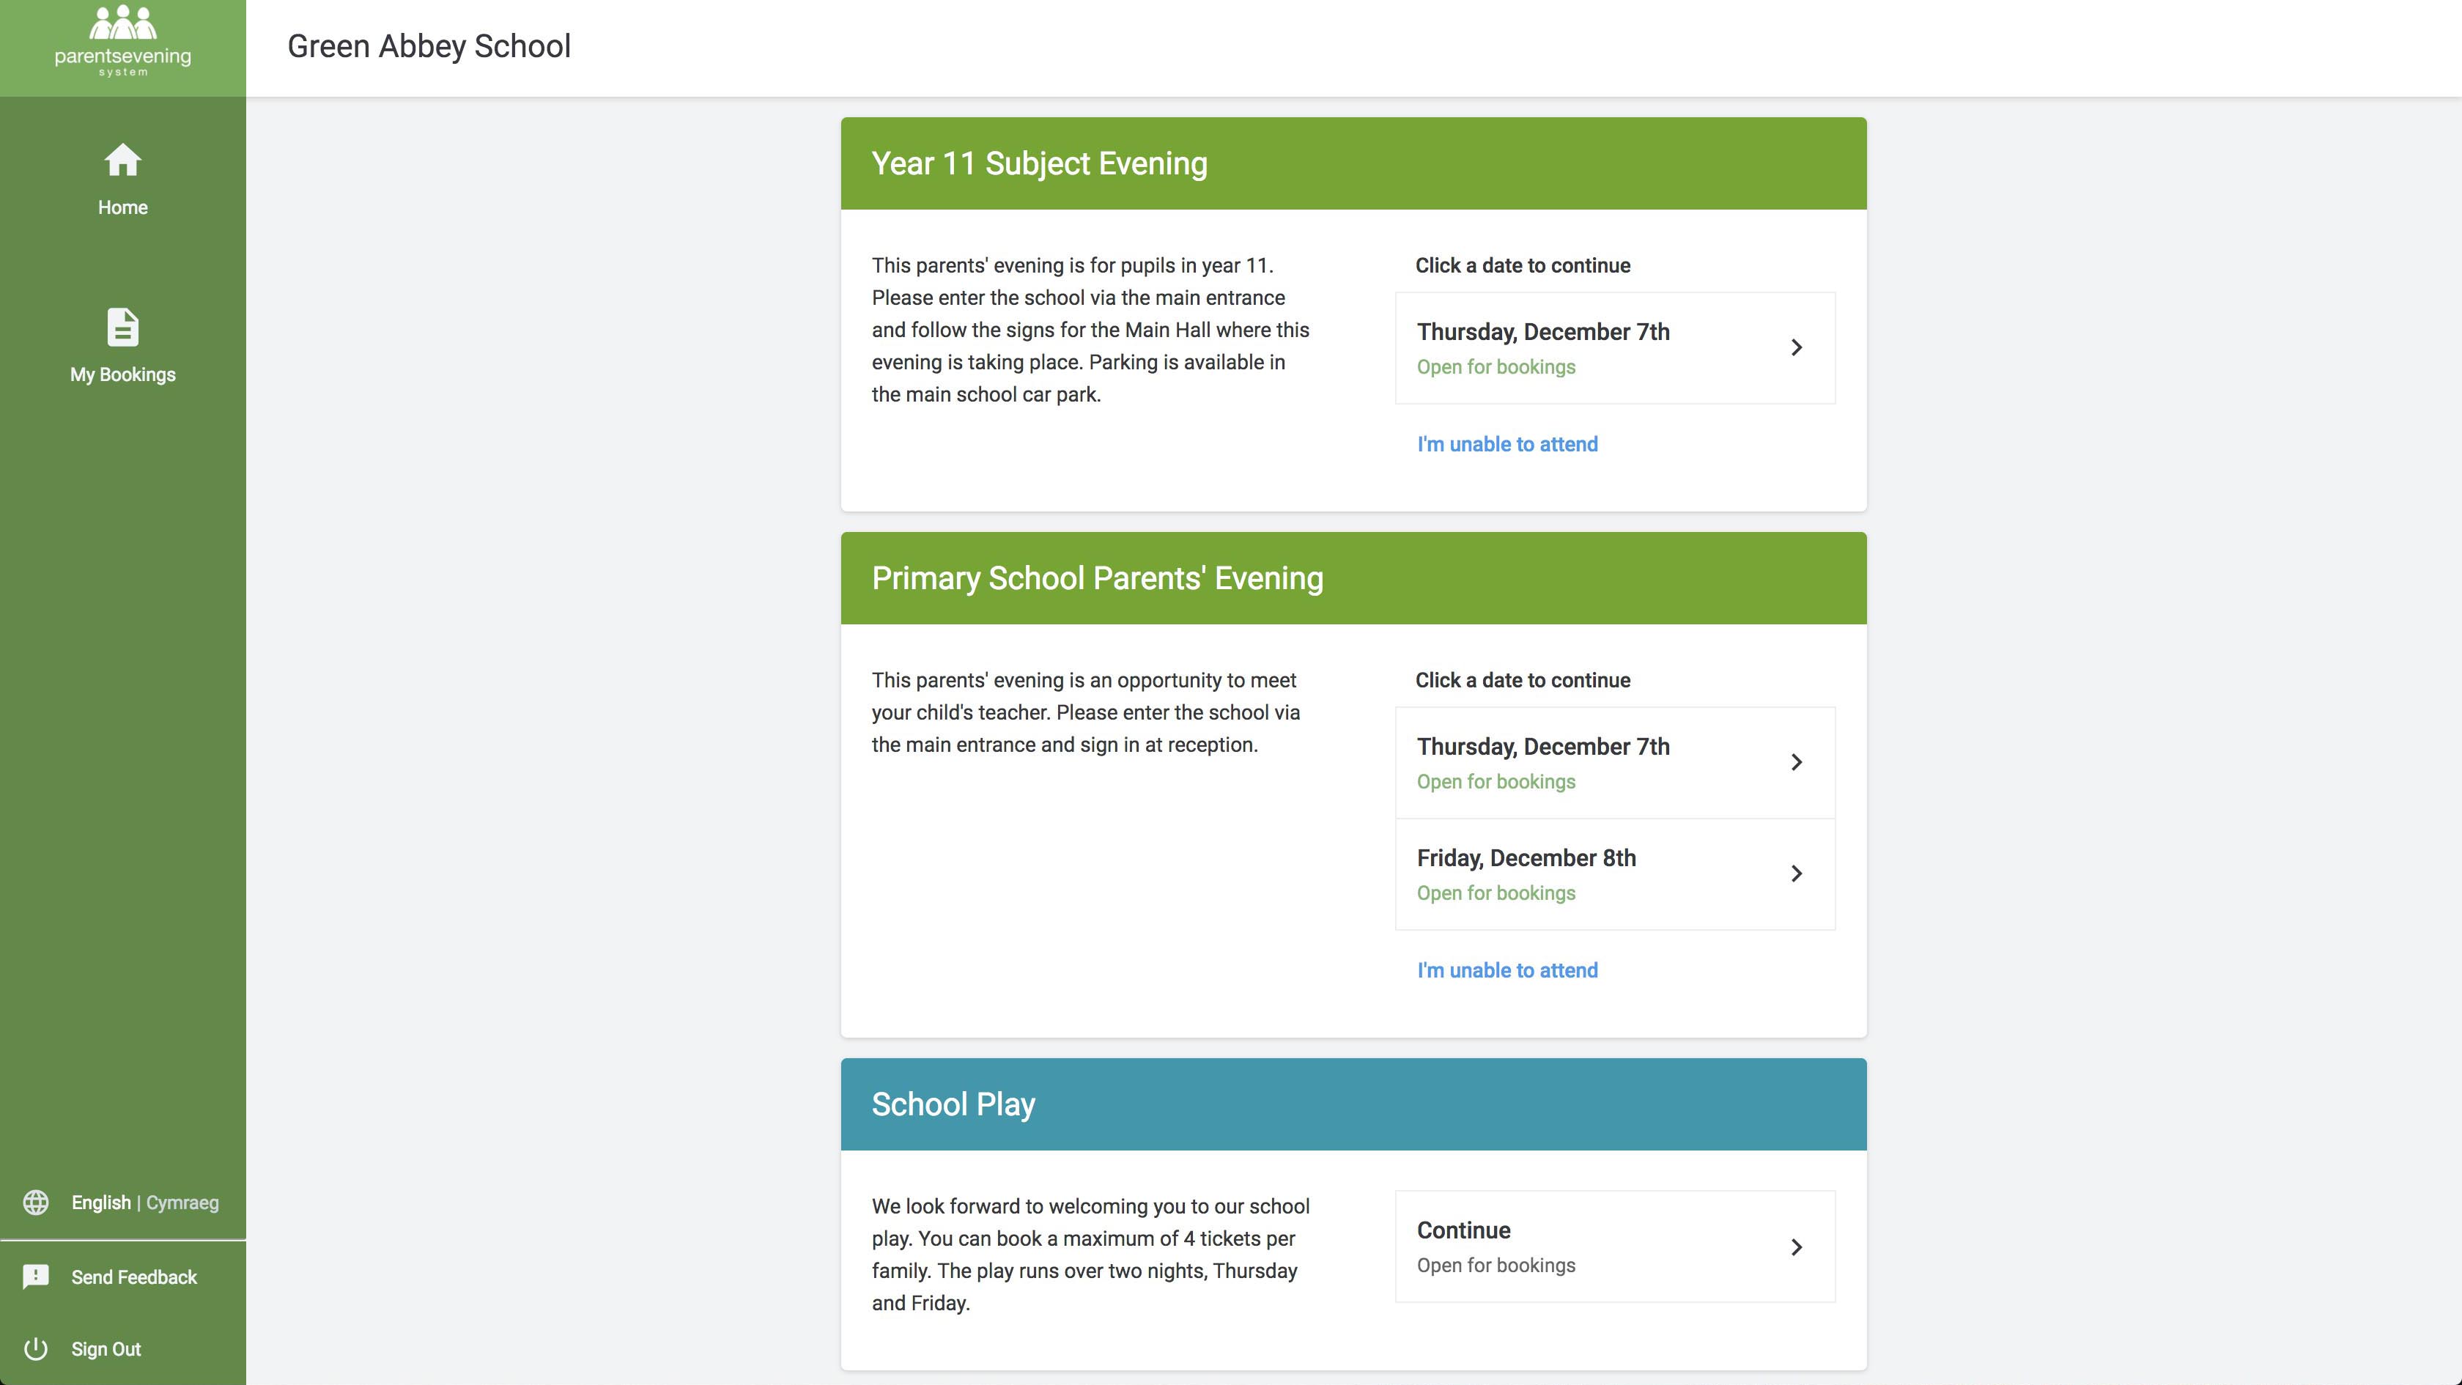Click the Year 11 'Click a date to continue' label
The width and height of the screenshot is (2462, 1385).
point(1523,266)
